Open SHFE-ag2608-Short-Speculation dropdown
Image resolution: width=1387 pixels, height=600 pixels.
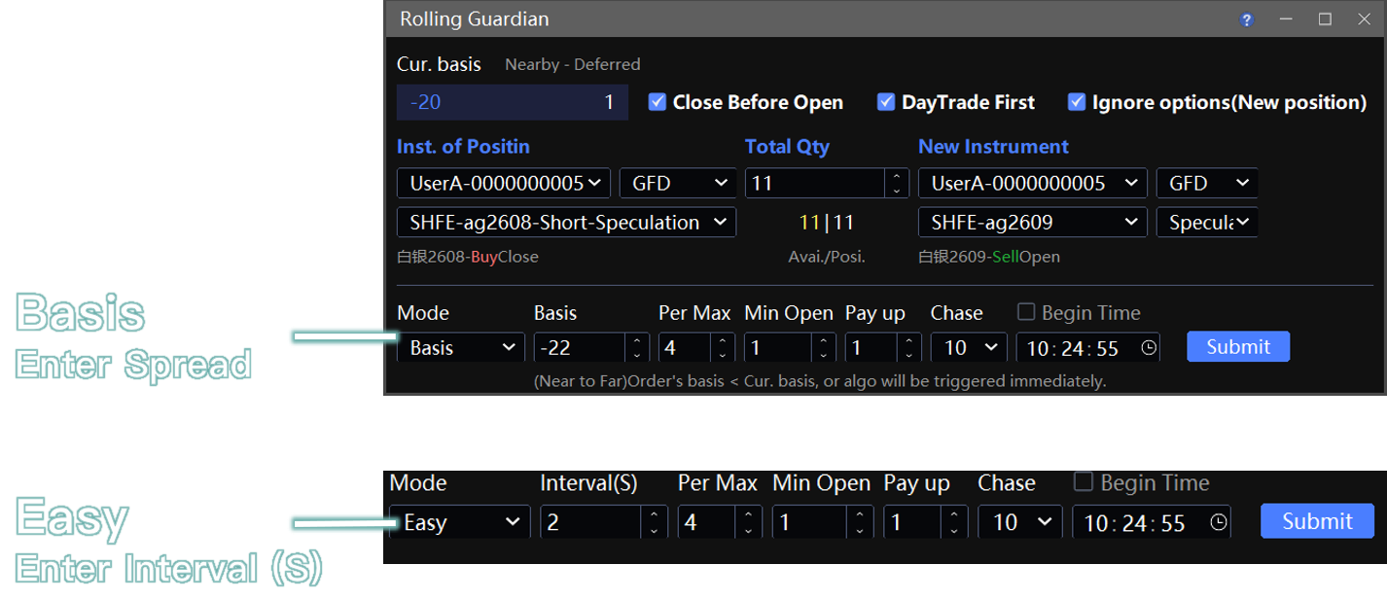click(566, 223)
